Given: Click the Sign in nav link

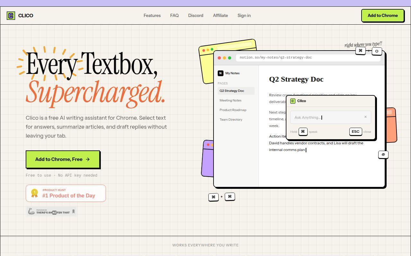Looking at the screenshot, I should tap(244, 15).
